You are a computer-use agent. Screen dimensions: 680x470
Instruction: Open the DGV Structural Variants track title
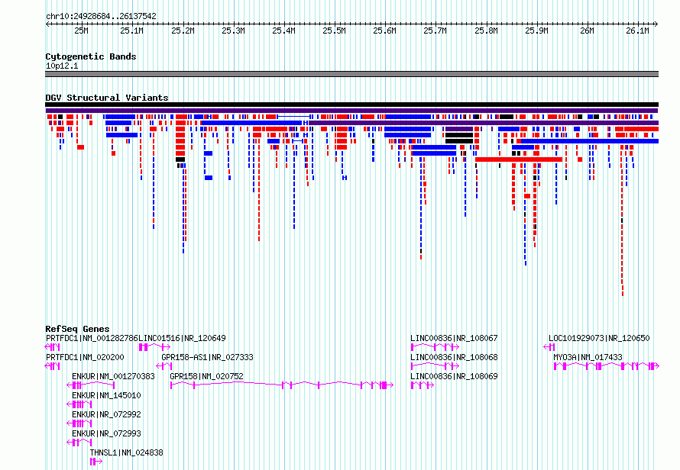coord(107,98)
